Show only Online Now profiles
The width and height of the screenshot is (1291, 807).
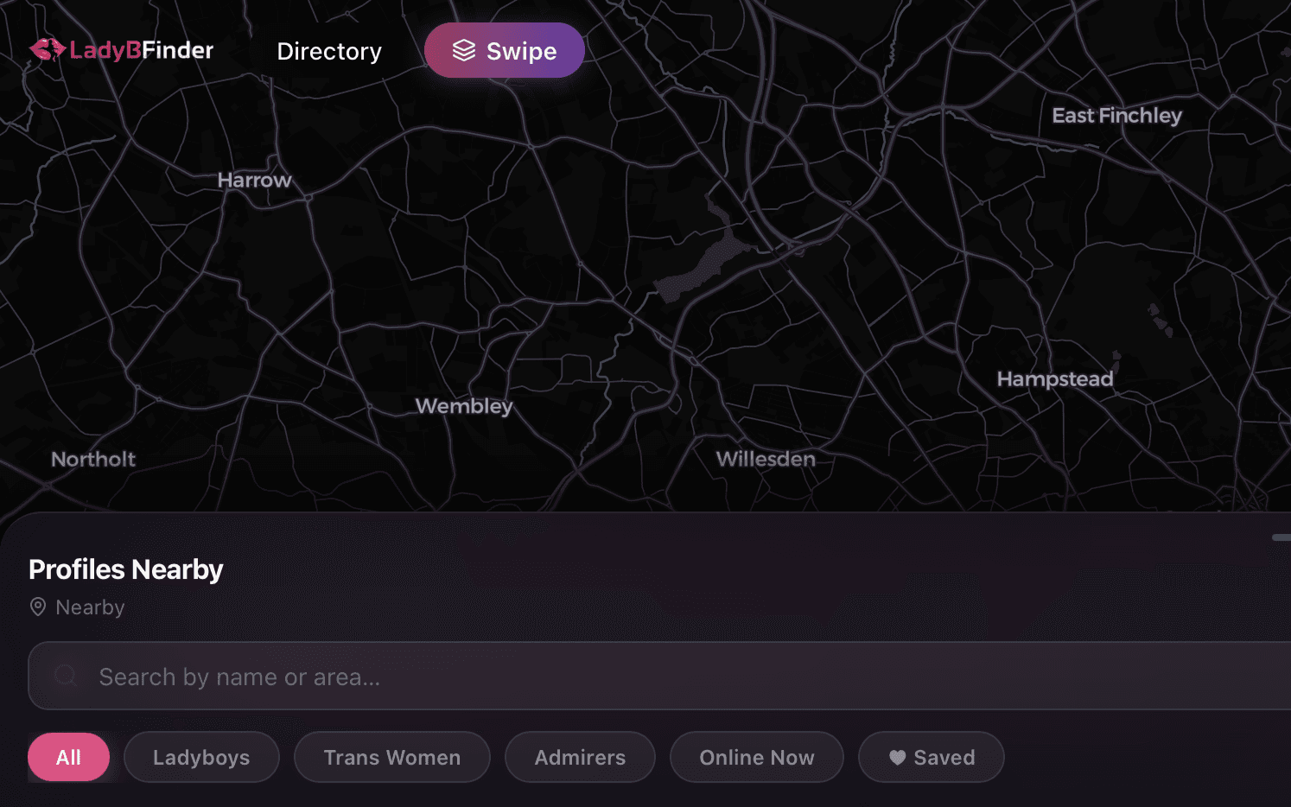click(x=757, y=757)
